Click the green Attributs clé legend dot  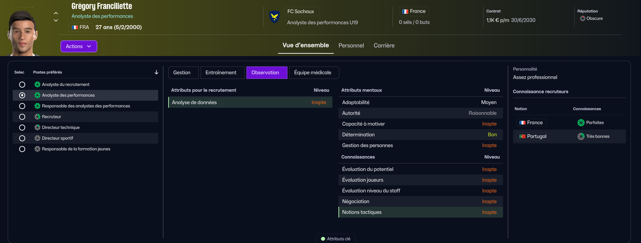323,239
